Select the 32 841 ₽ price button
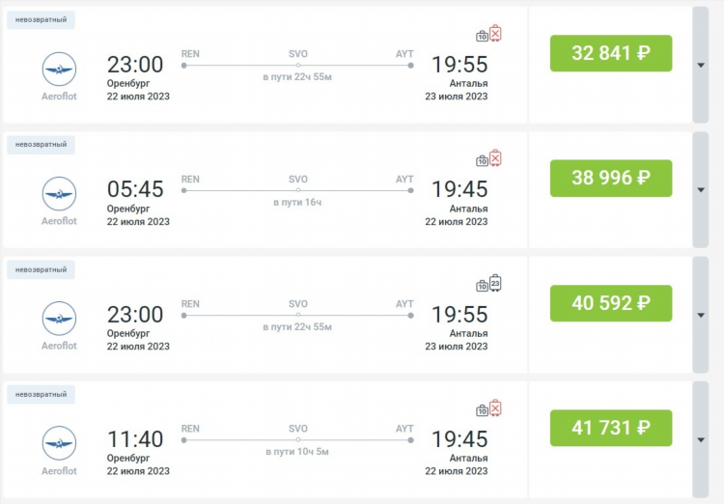Screen dimensions: 724x504 point(611,53)
